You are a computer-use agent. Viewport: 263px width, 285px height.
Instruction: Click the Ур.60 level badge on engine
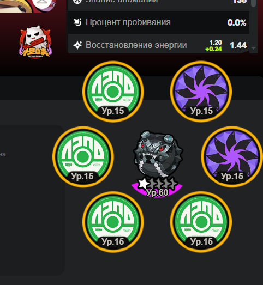(157, 192)
